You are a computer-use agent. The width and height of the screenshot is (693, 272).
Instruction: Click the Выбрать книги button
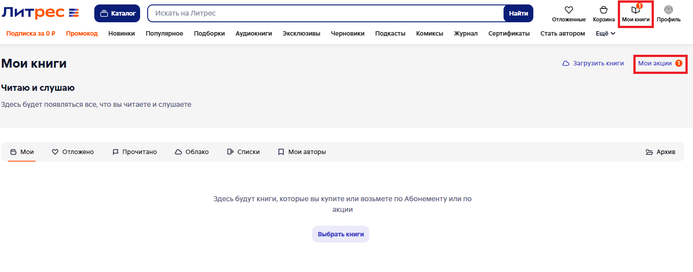pyautogui.click(x=340, y=234)
